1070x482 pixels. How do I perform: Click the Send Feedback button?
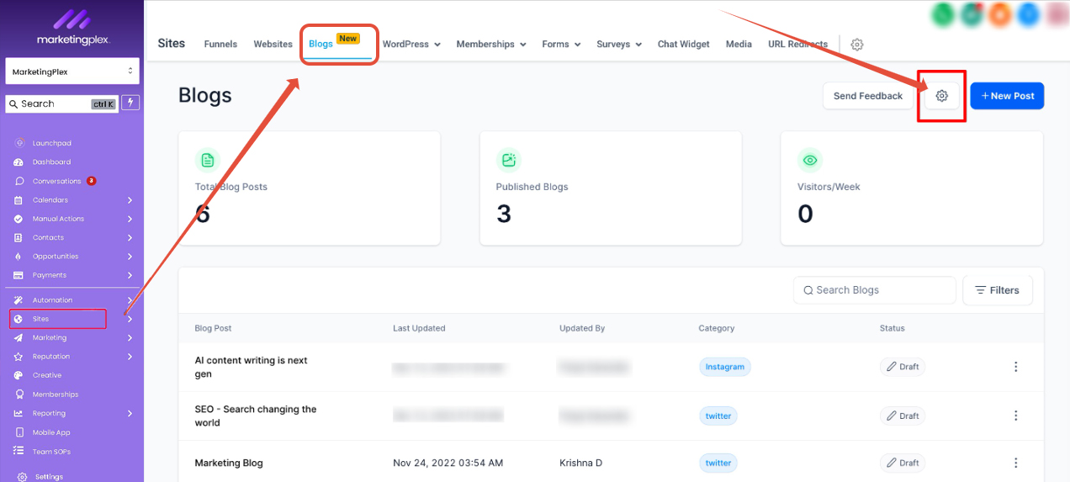868,96
